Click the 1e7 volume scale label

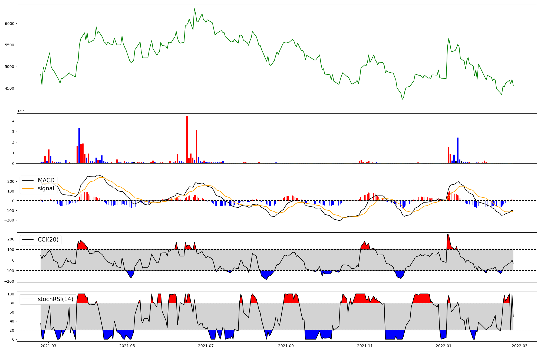21,111
